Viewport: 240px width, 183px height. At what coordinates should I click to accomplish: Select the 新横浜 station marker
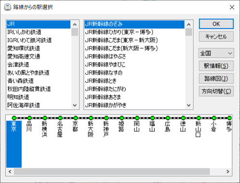coord(45,118)
